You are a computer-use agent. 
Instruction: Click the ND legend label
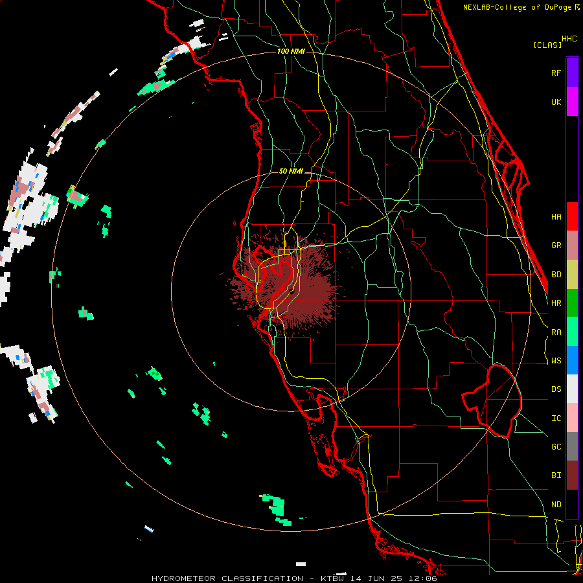click(x=556, y=504)
